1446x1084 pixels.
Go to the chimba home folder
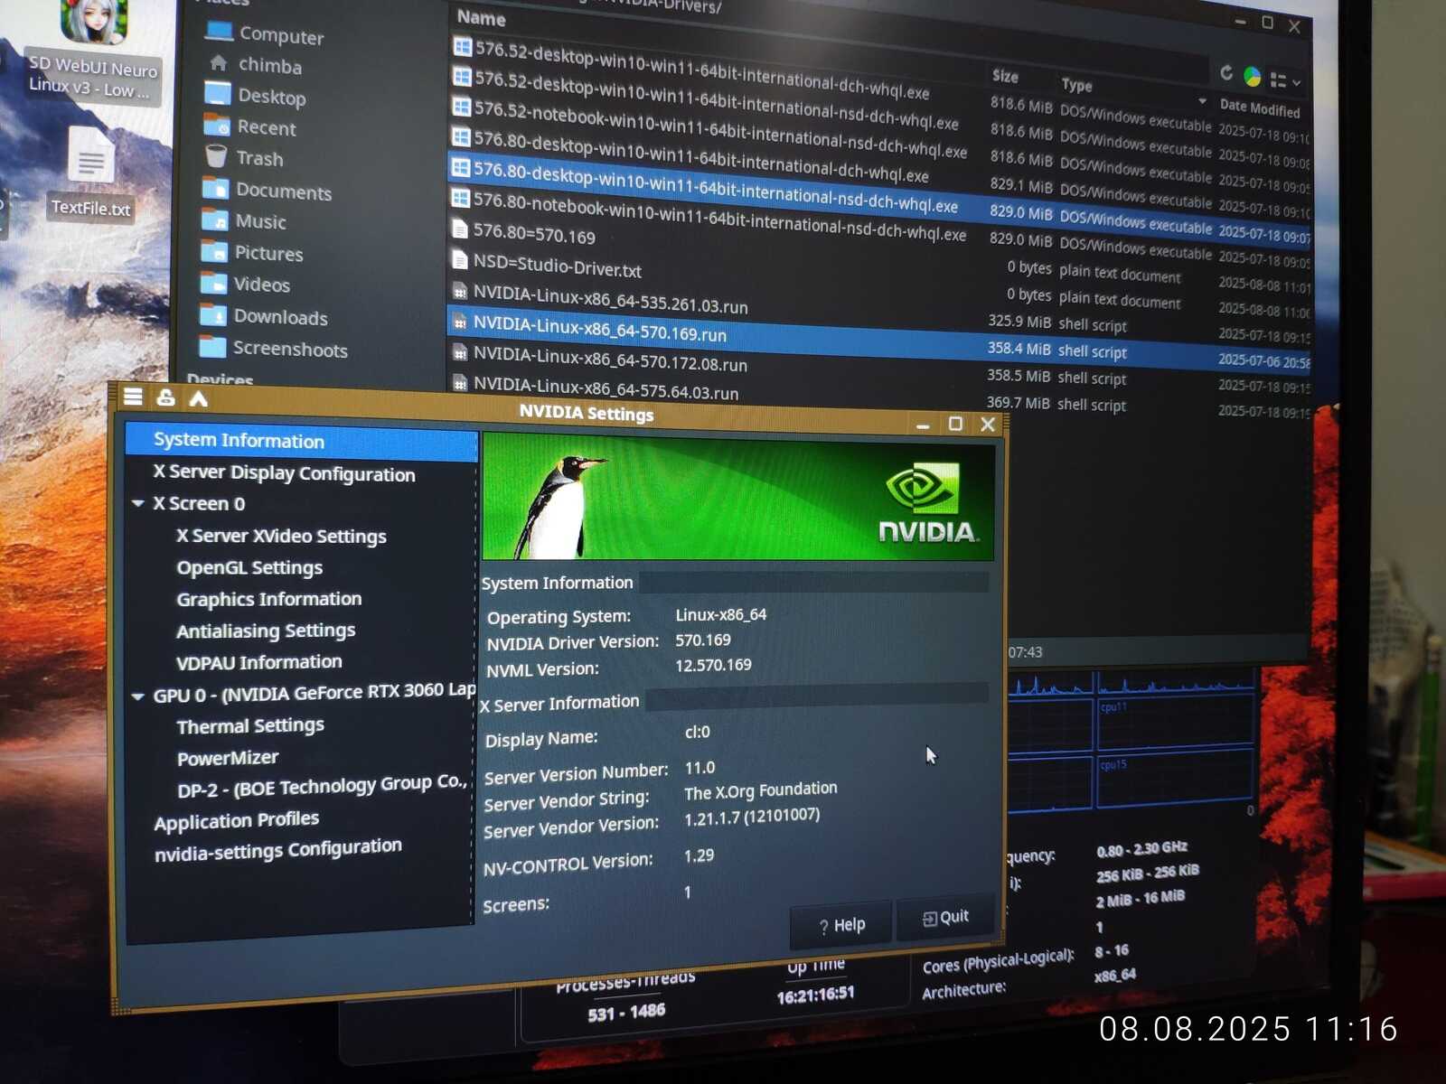(x=256, y=64)
